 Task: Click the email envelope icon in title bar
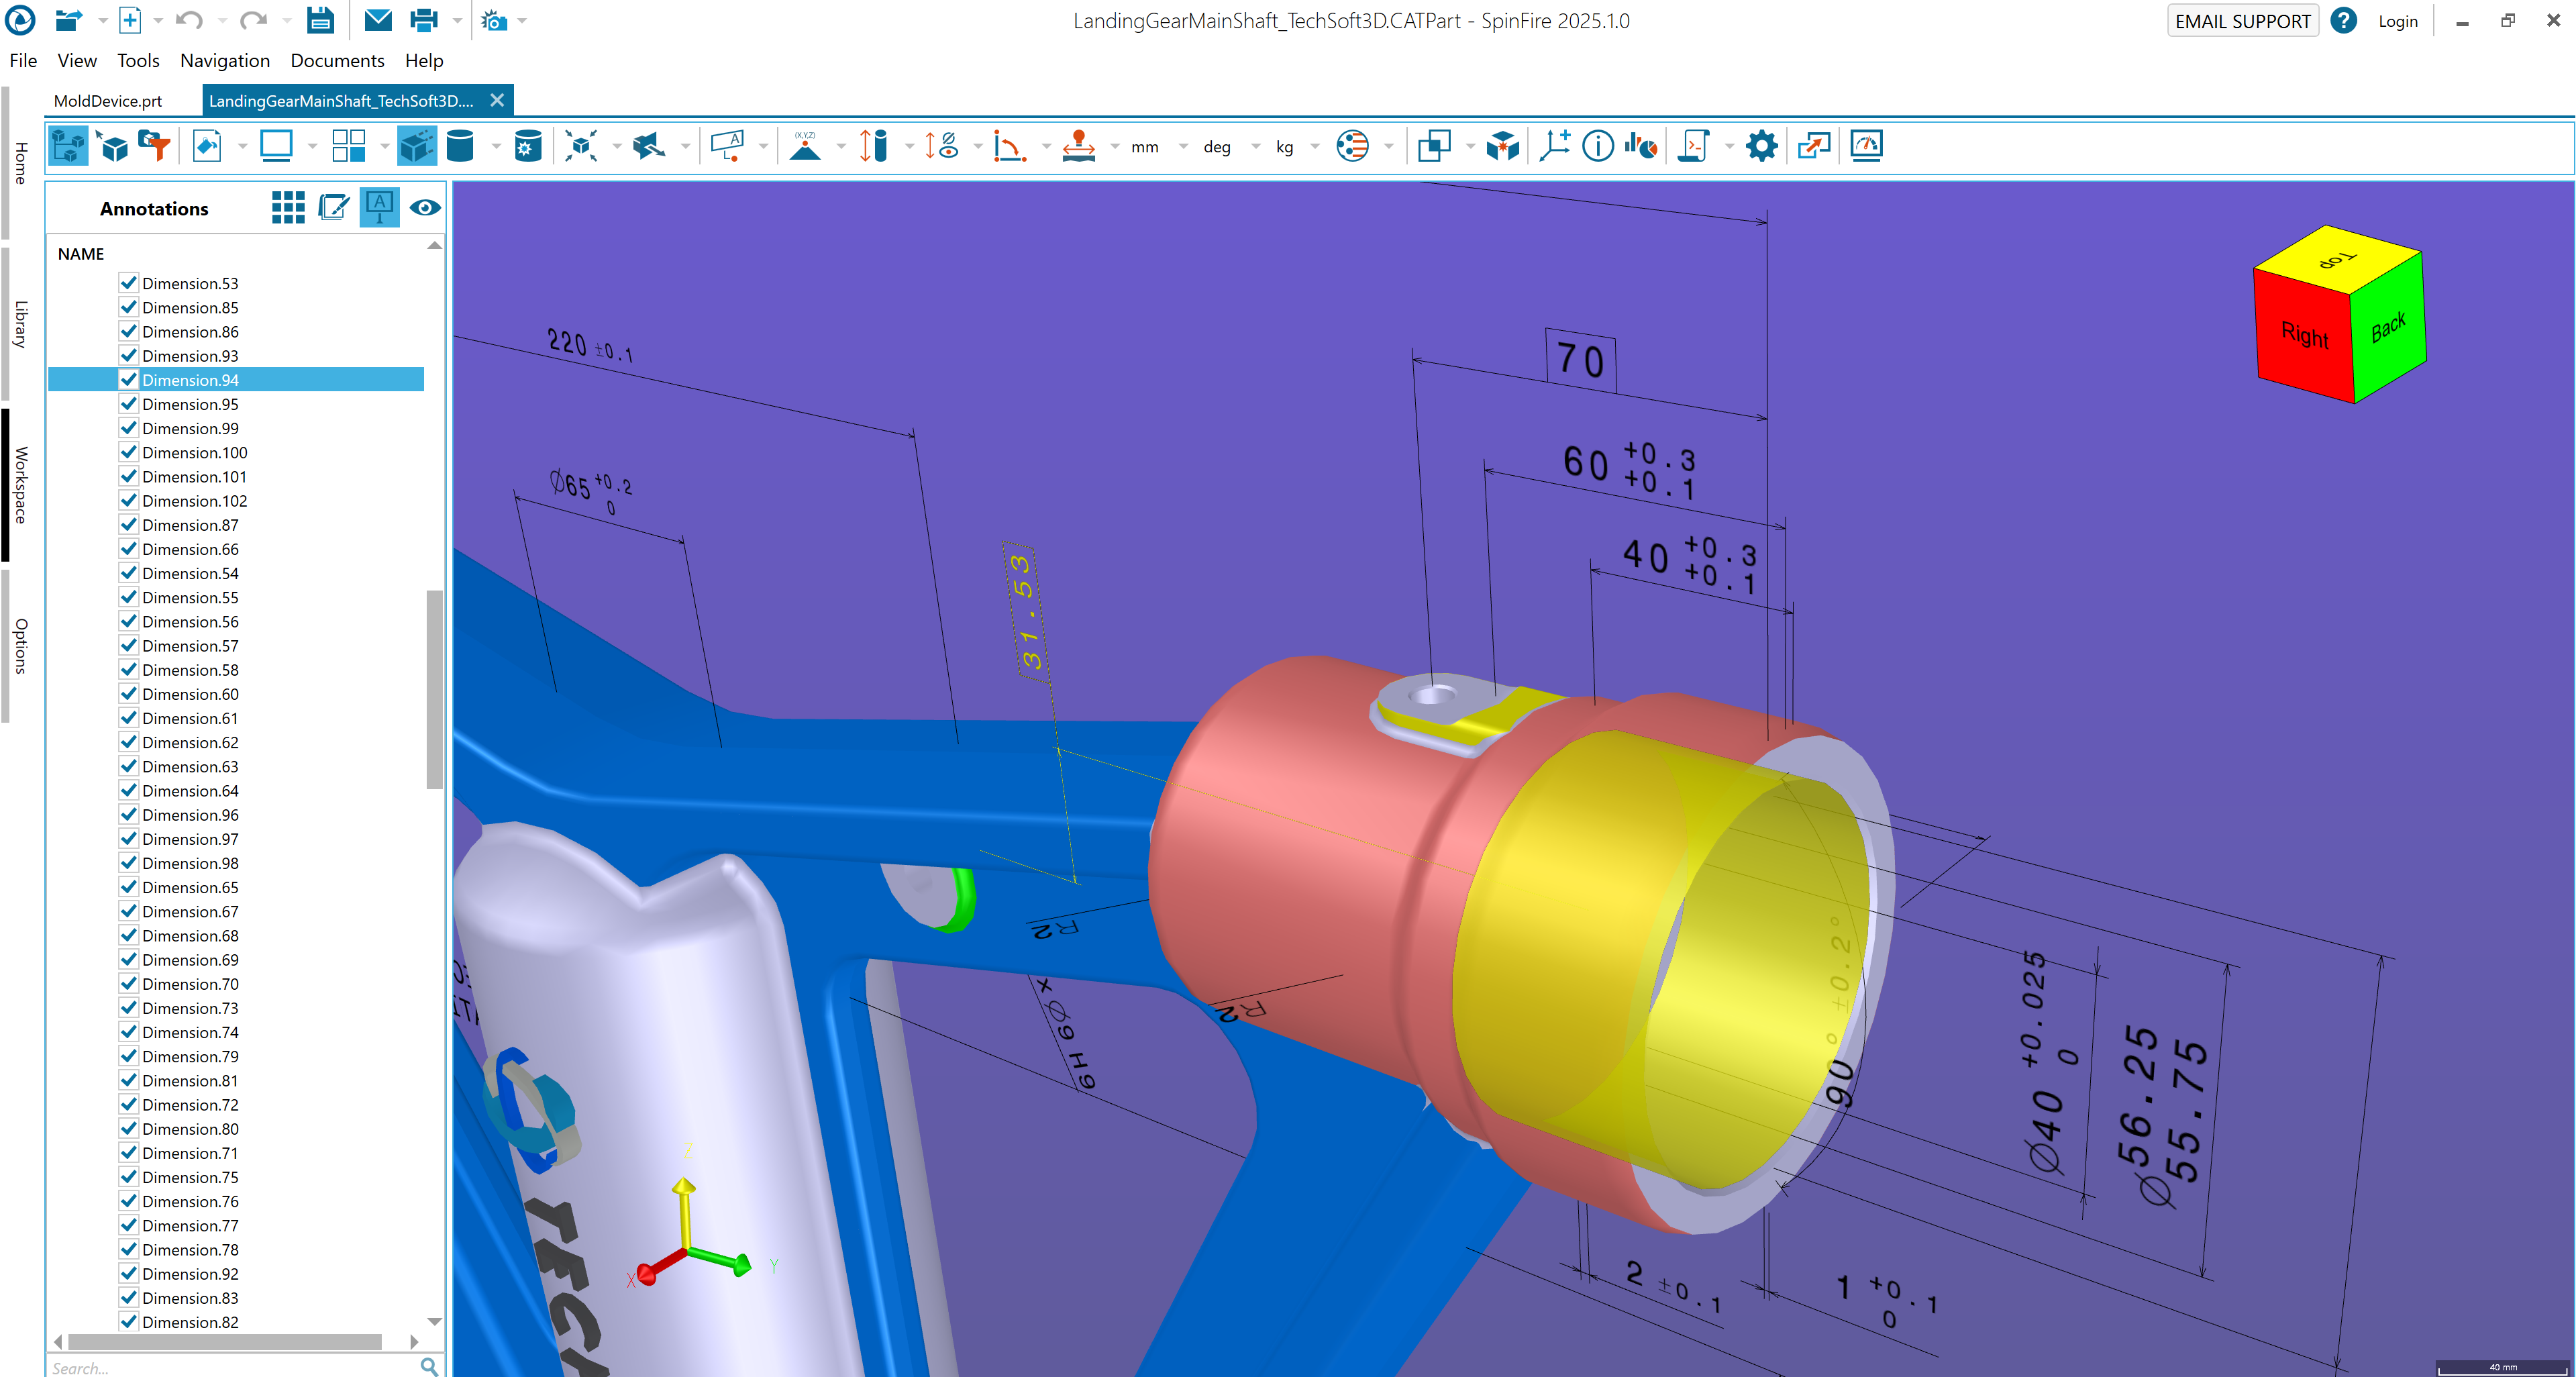[x=378, y=20]
